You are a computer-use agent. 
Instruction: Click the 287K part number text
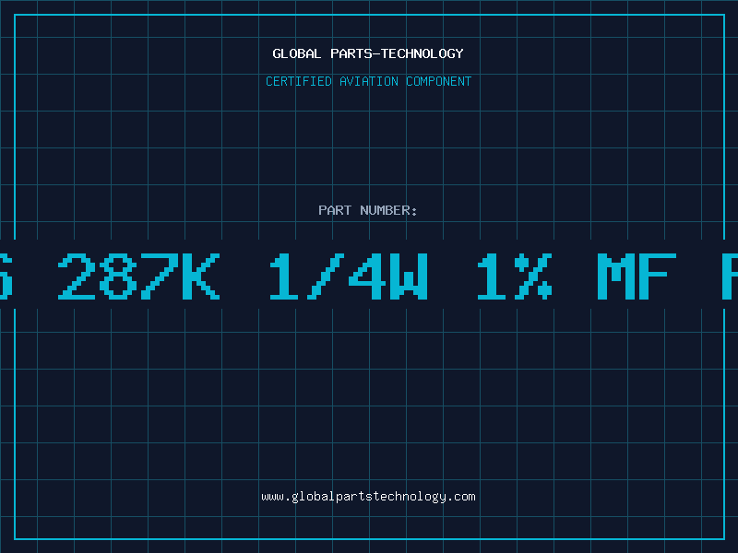pyautogui.click(x=139, y=276)
